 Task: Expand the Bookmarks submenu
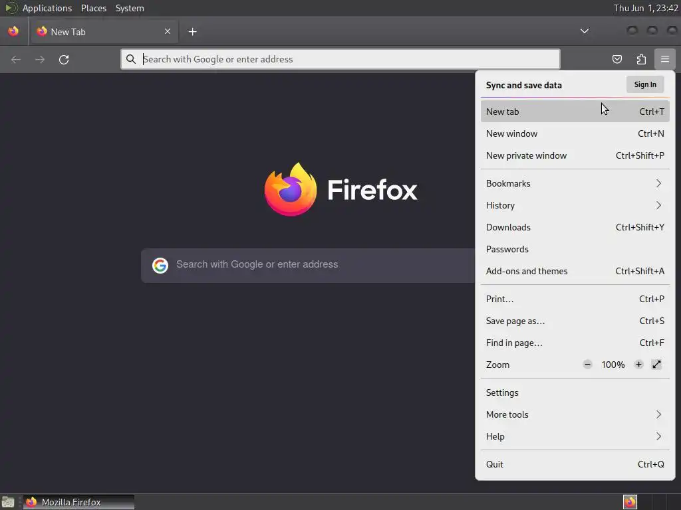(575, 183)
